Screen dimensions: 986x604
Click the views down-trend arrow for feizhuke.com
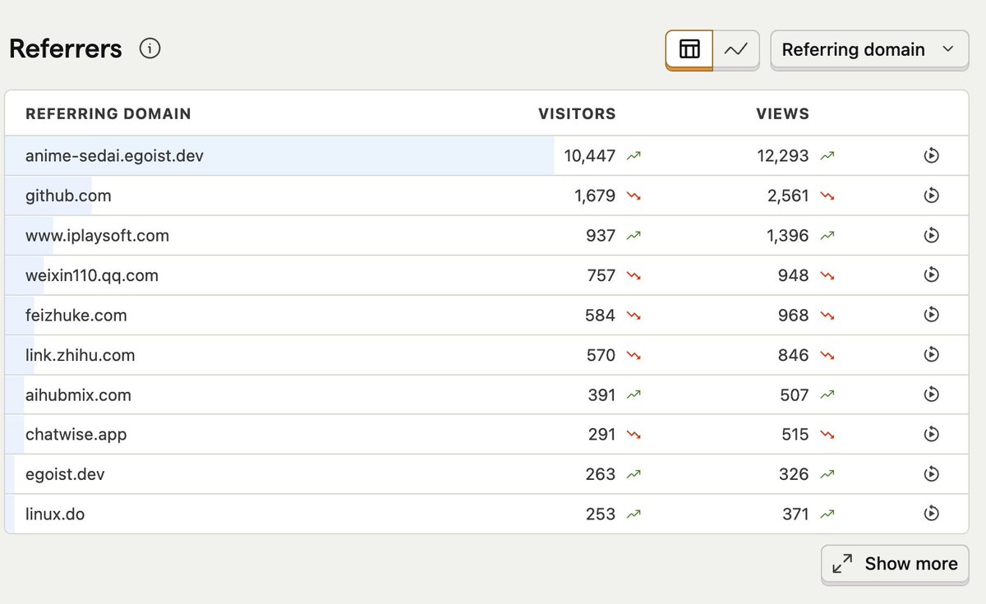[827, 315]
